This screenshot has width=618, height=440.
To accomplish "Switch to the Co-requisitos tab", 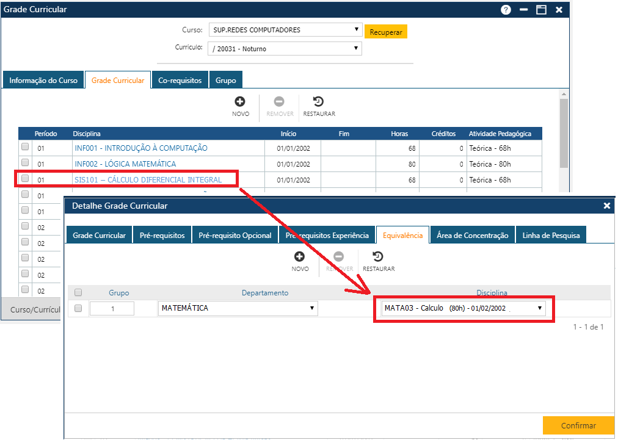I will (x=180, y=81).
